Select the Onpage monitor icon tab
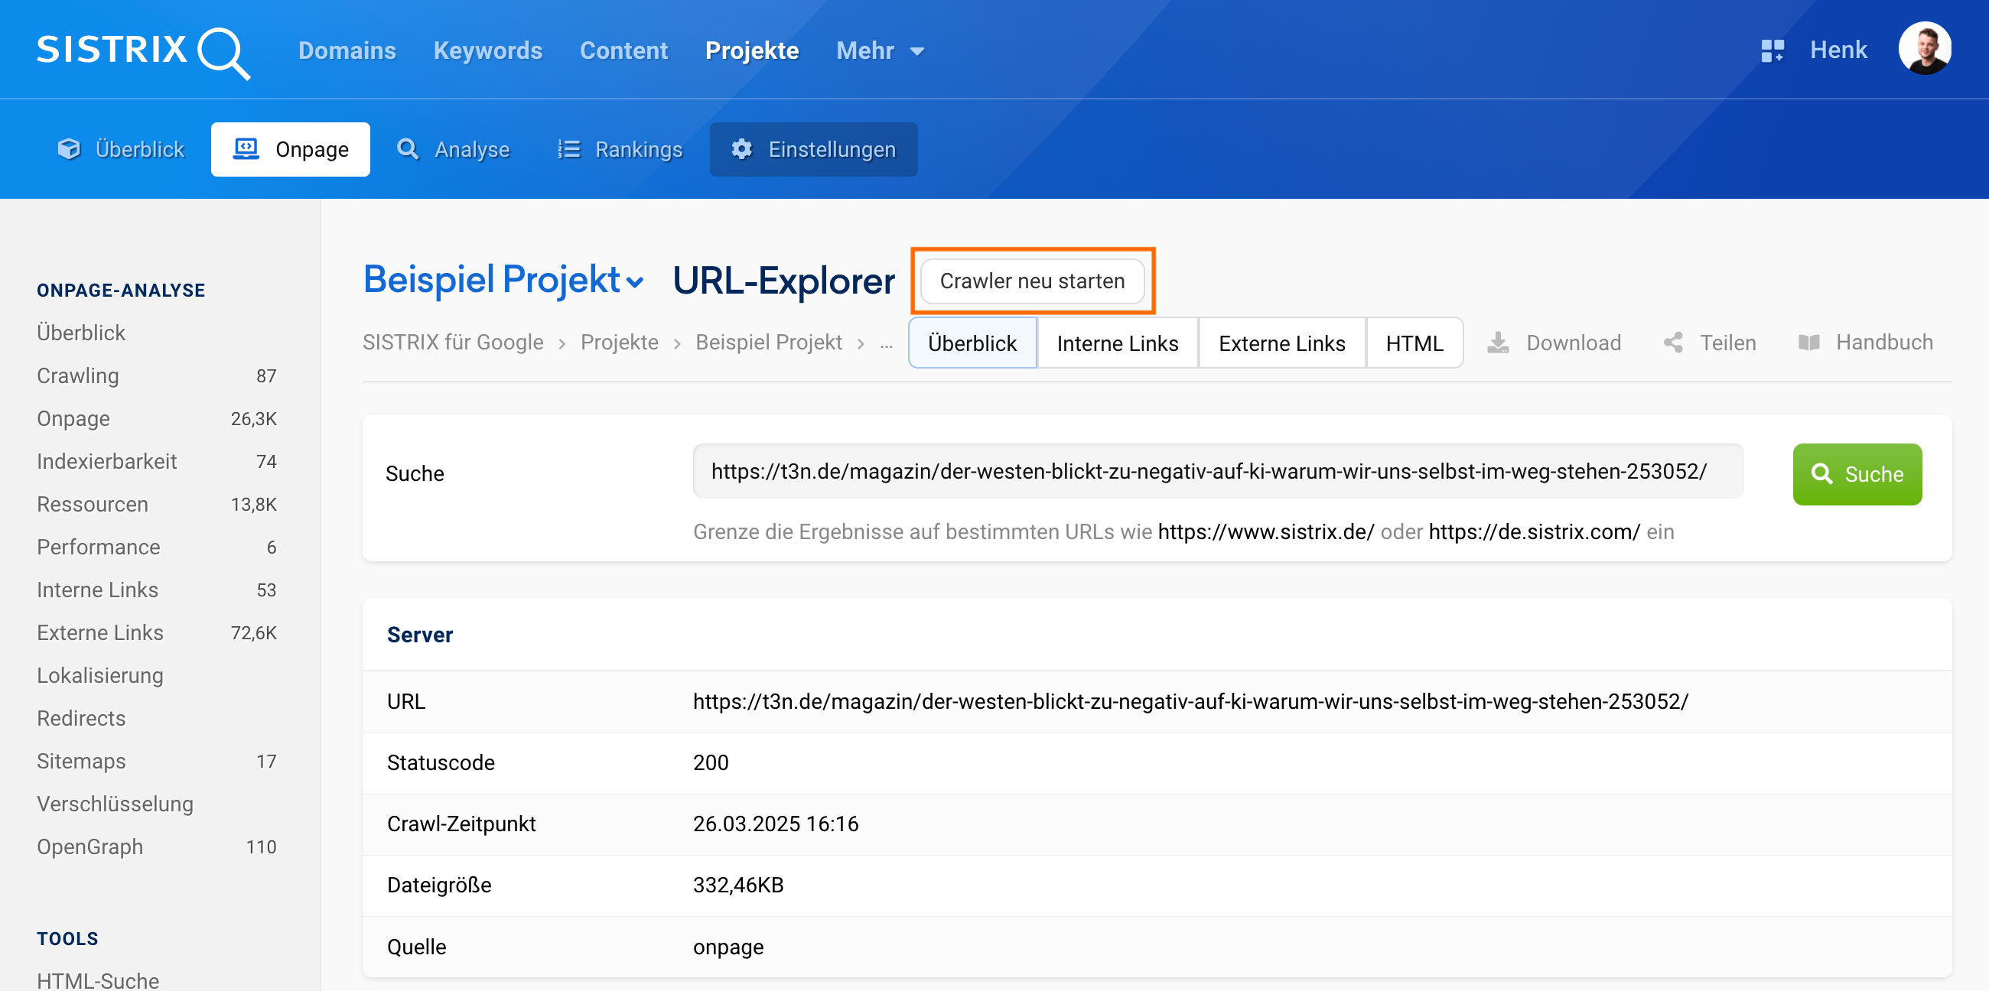 click(x=291, y=149)
